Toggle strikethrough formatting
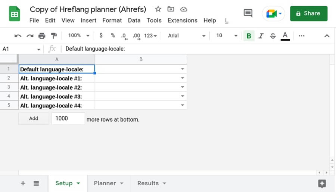This screenshot has width=336, height=192. coord(273,36)
